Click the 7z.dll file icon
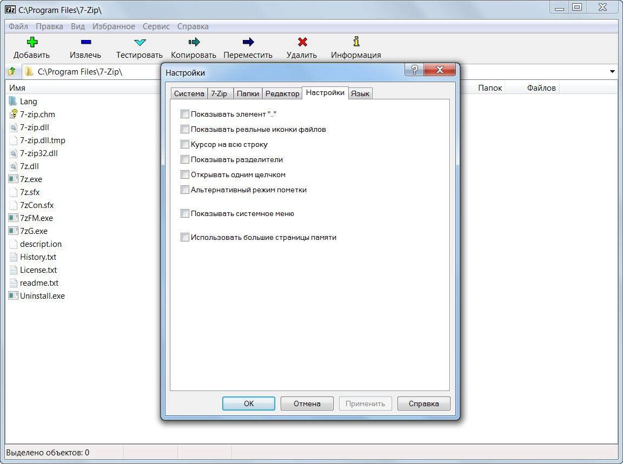 click(13, 166)
